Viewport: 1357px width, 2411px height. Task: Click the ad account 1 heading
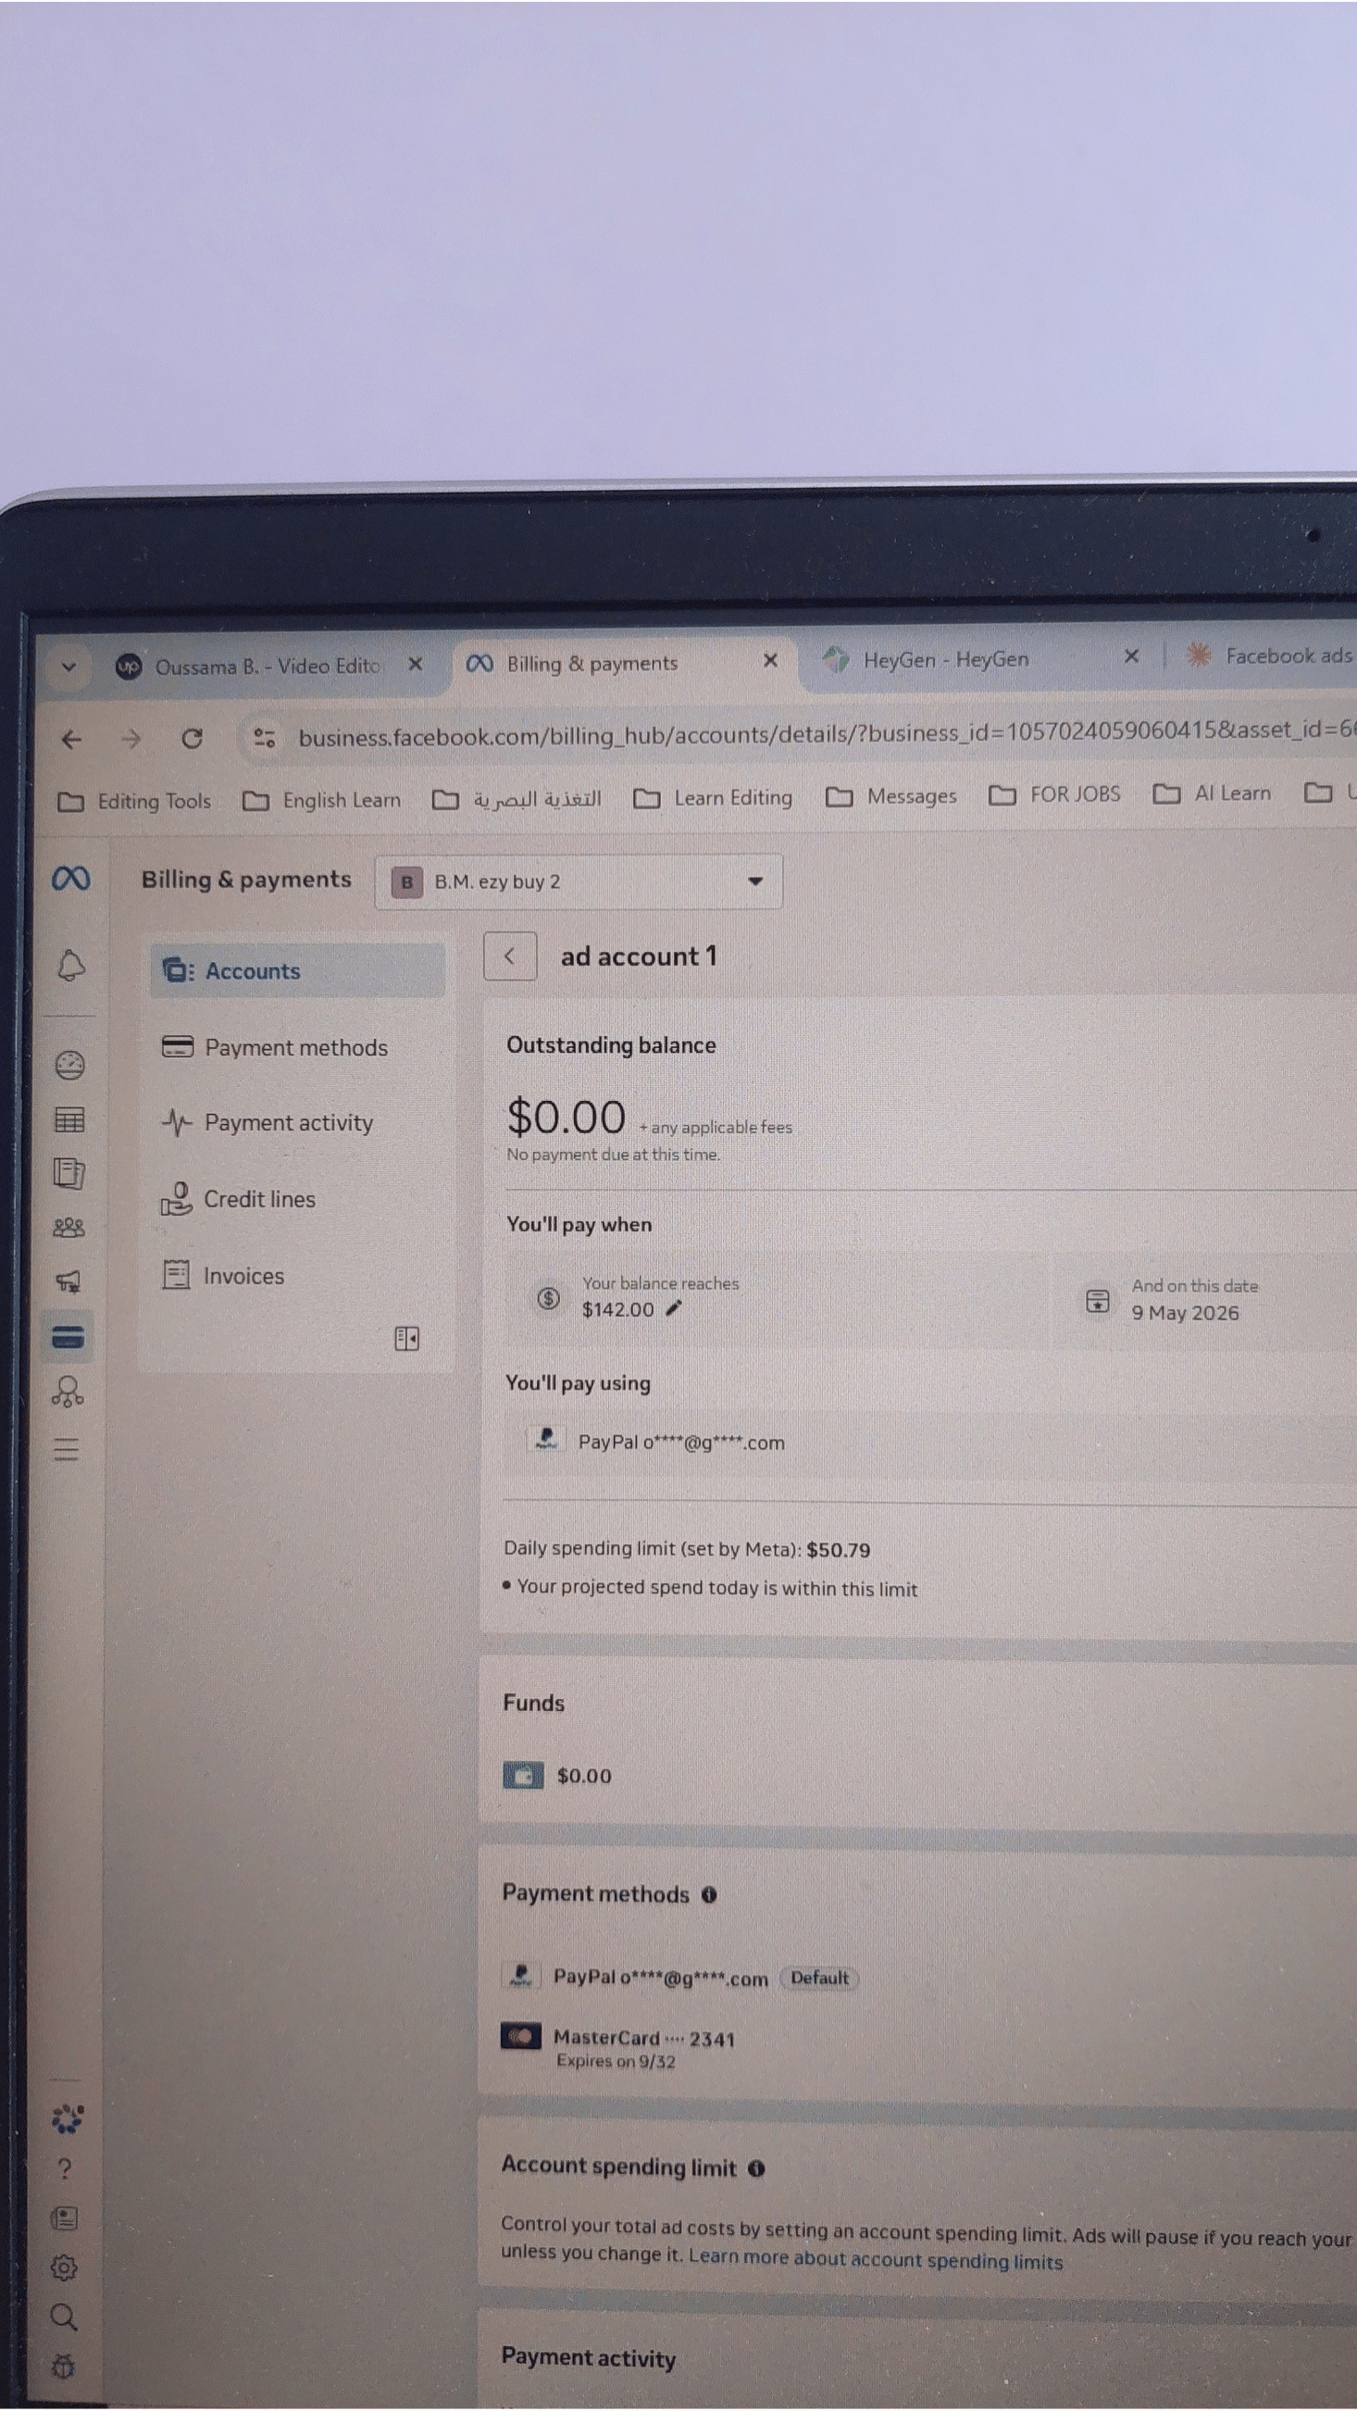tap(640, 956)
